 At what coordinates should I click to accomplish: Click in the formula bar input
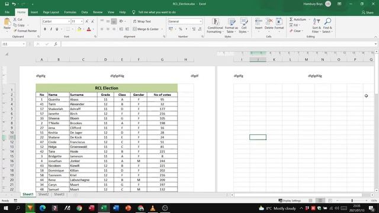[x=217, y=44]
